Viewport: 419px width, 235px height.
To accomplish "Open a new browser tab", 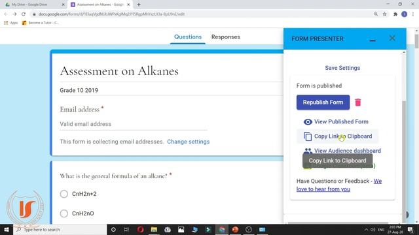I will pyautogui.click(x=139, y=5).
